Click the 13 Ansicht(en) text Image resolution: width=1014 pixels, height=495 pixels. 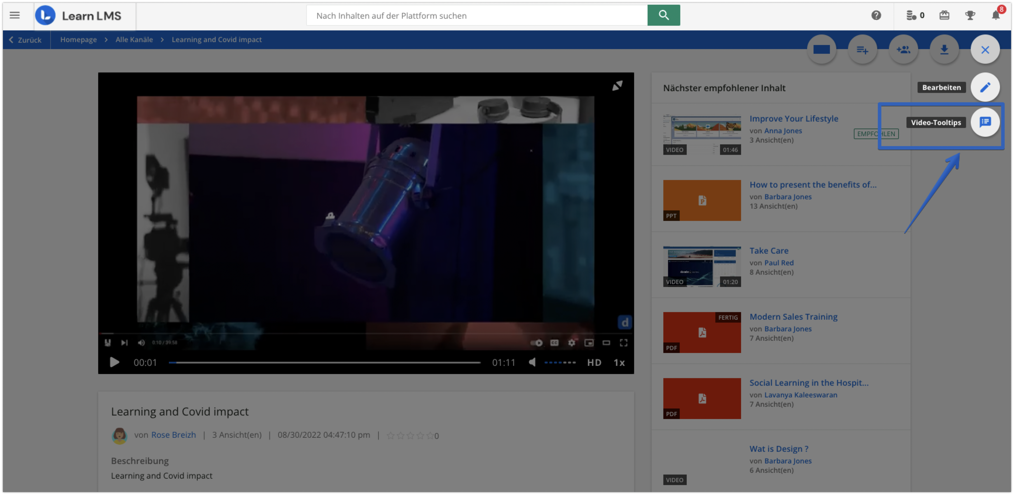(773, 206)
